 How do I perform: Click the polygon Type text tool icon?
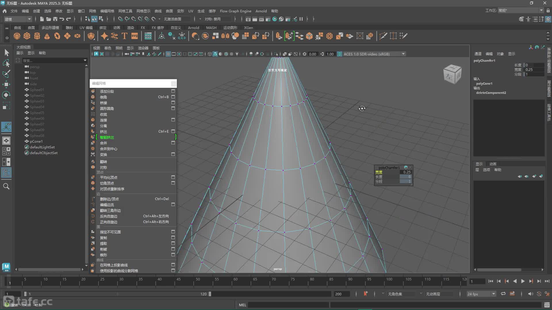124,36
